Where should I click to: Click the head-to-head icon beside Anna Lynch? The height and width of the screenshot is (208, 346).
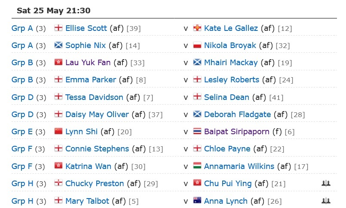coord(326,201)
